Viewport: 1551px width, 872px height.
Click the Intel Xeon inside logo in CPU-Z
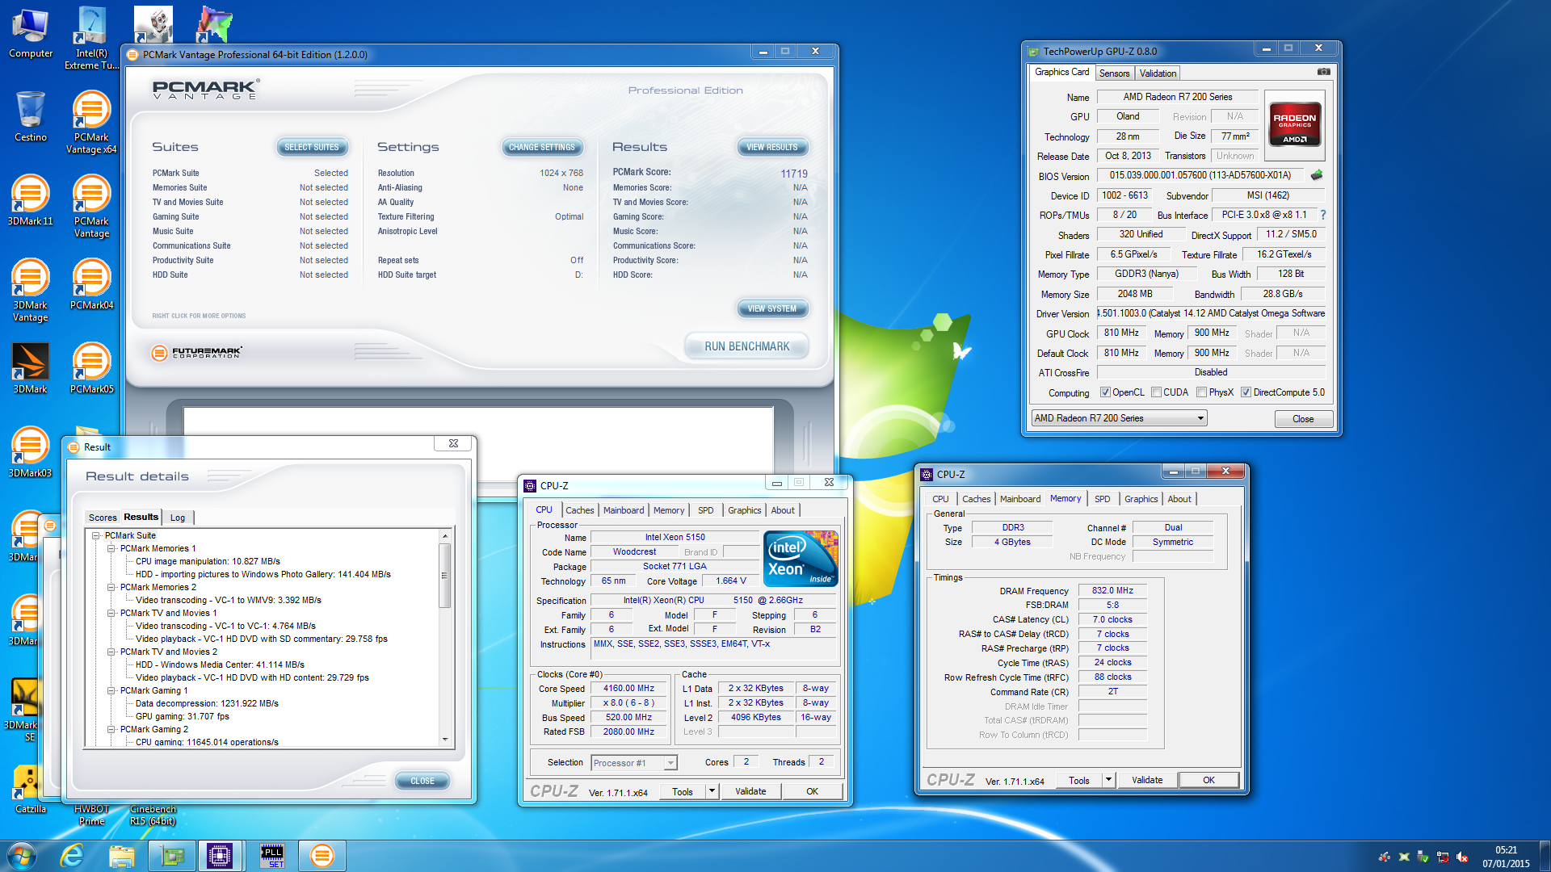pyautogui.click(x=801, y=559)
